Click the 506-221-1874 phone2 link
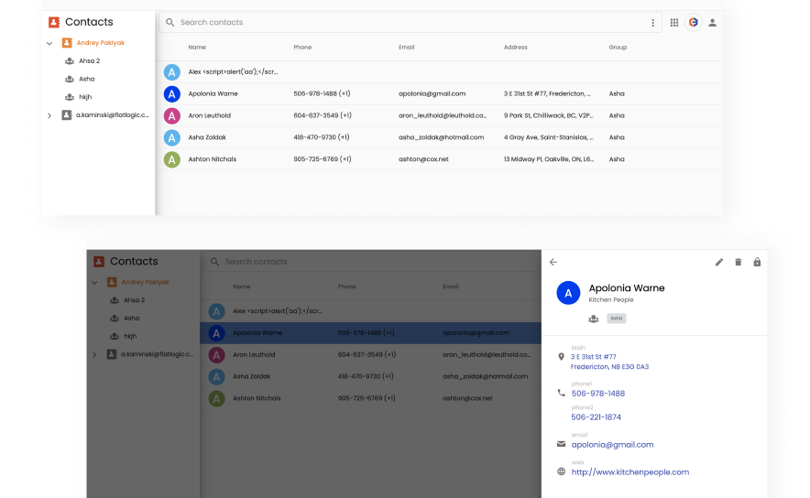Image resolution: width=810 pixels, height=498 pixels. pos(596,417)
